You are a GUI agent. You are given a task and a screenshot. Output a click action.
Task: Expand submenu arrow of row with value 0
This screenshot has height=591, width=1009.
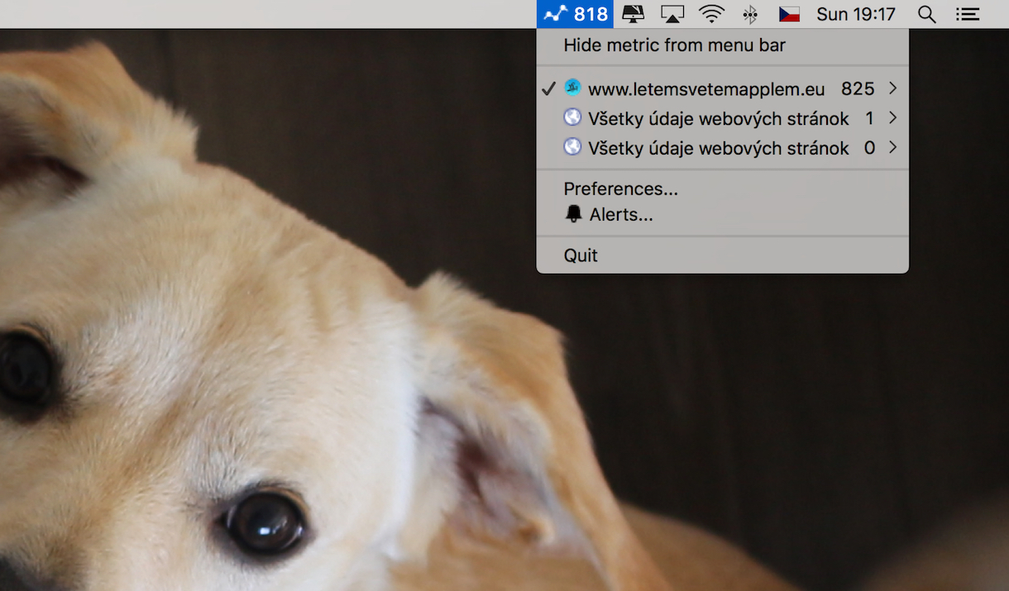[x=893, y=147]
